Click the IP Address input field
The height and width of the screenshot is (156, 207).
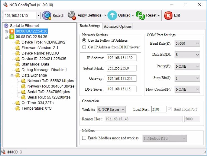[121, 58]
